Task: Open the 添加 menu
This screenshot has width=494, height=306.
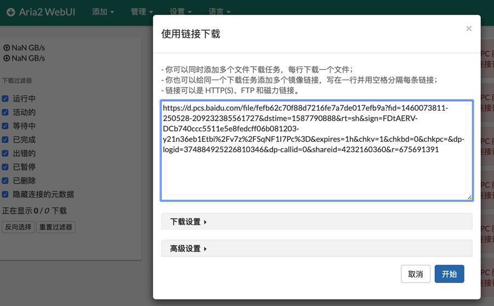Action: [103, 12]
